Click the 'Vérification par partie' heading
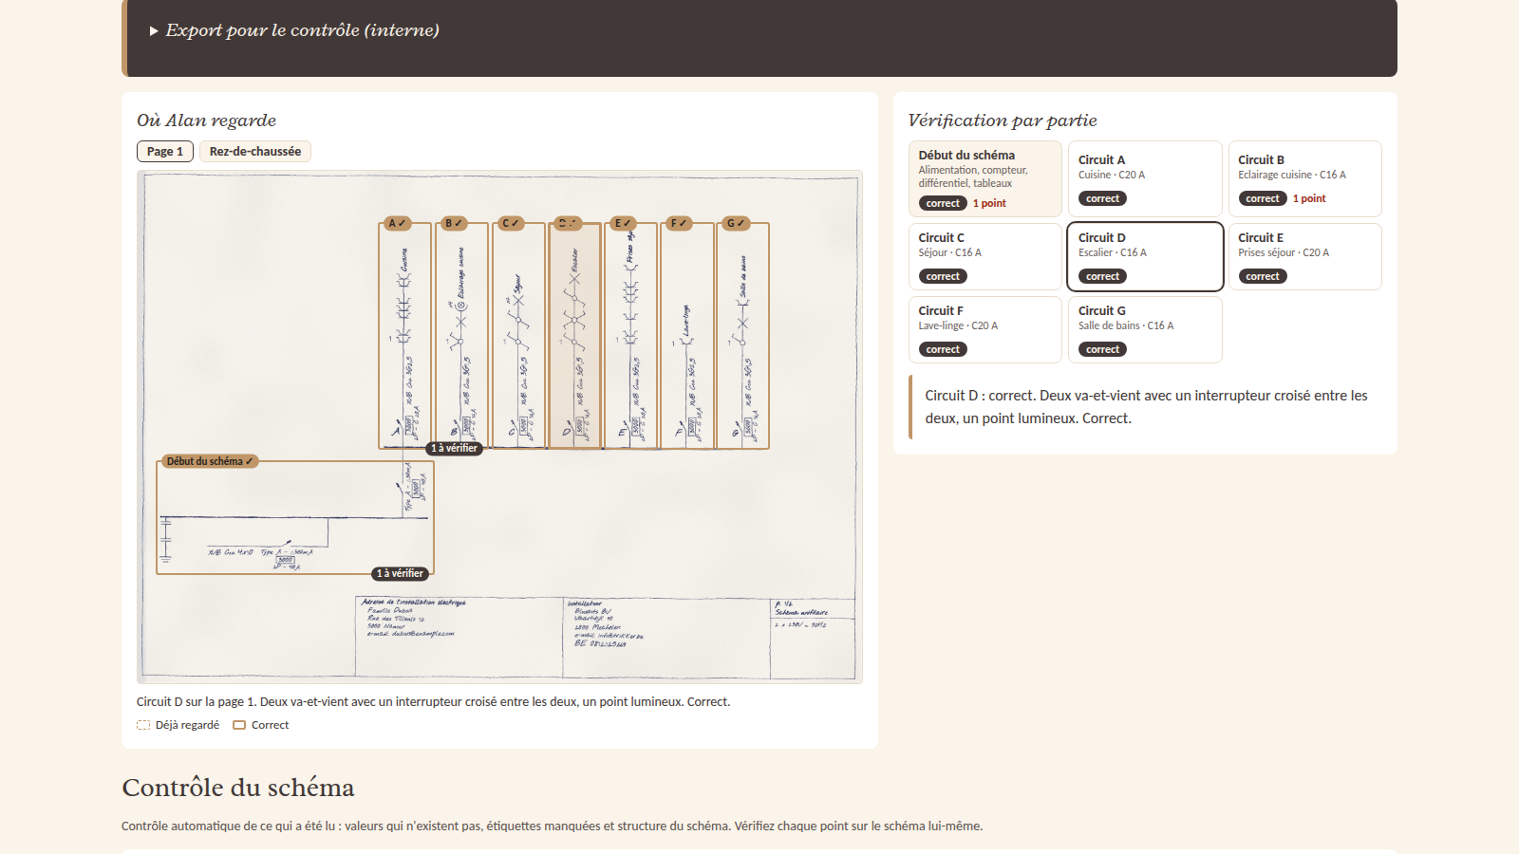The image size is (1519, 854). (x=1003, y=121)
